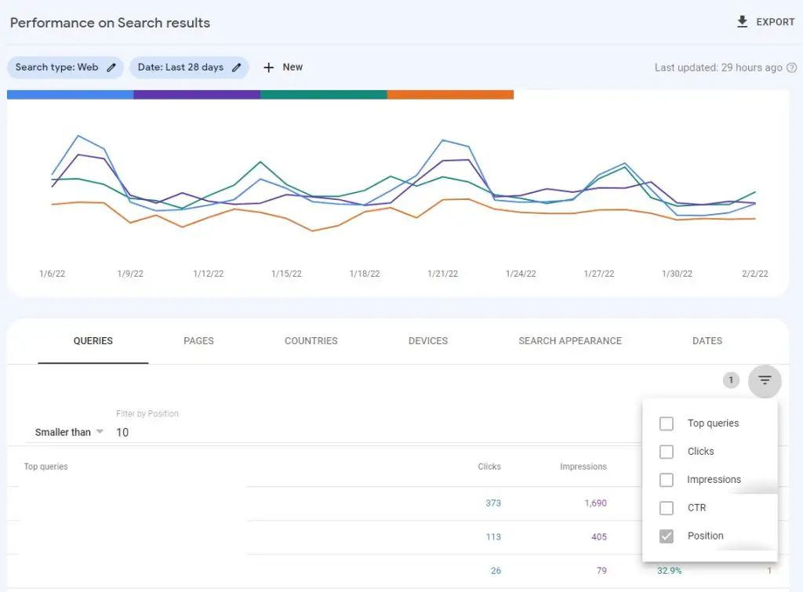Click the plus icon beside New

(x=268, y=67)
